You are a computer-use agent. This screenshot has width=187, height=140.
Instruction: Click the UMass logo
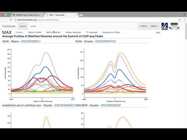tap(164, 26)
